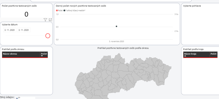This screenshot has height=99, width=219.
Task: Toggle the red Počet legend marker
Action: tap(57, 10)
